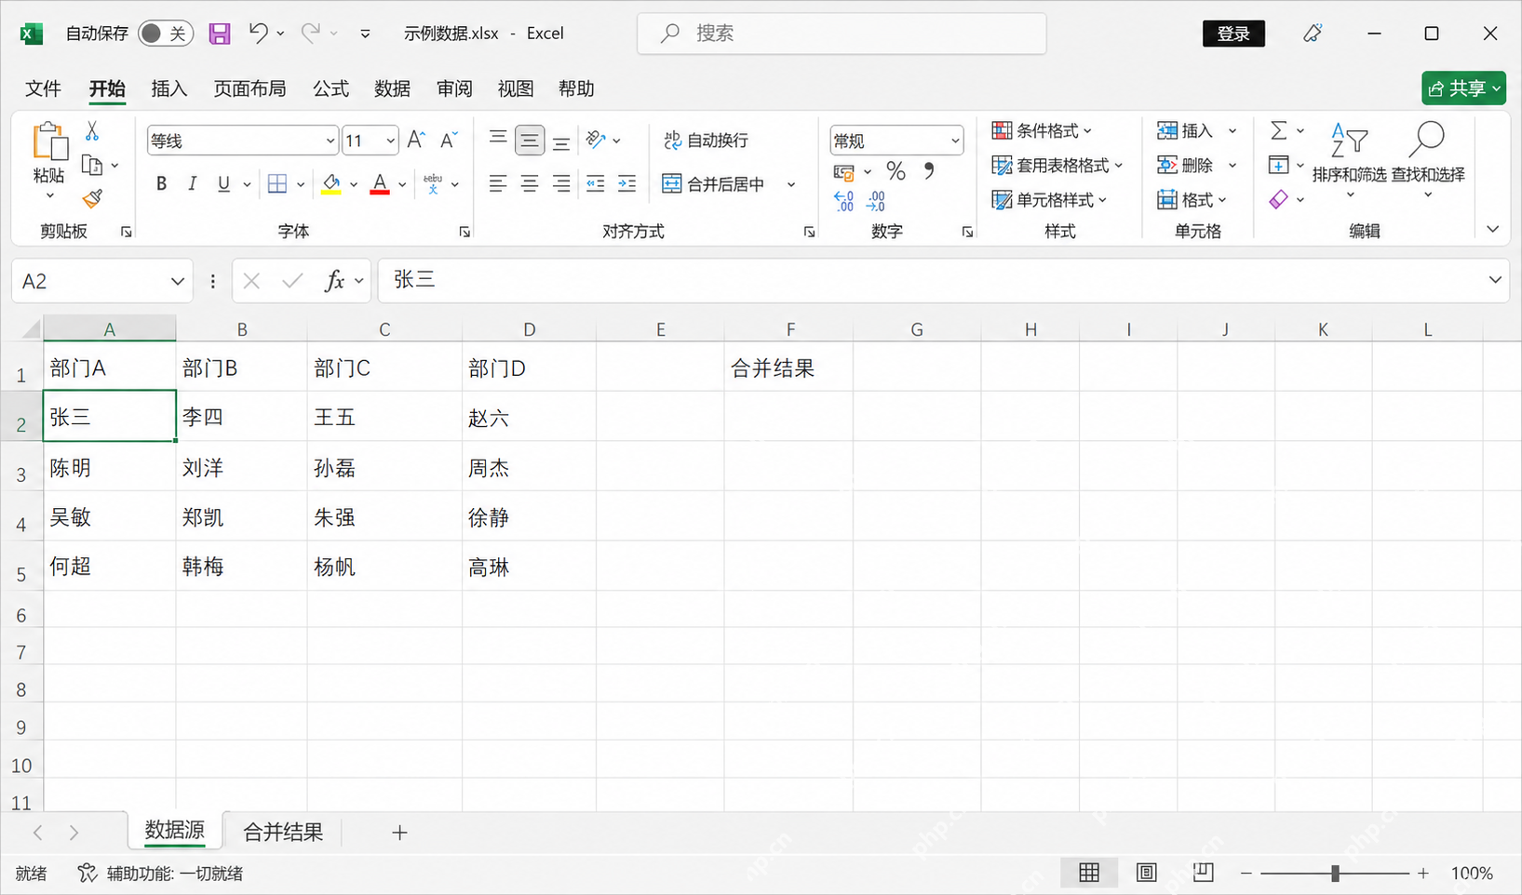1522x895 pixels.
Task: Click the zoom slider handle
Action: tap(1335, 873)
